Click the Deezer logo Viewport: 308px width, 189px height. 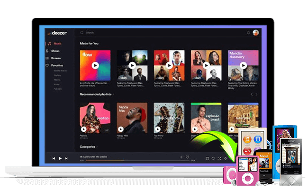click(x=57, y=33)
